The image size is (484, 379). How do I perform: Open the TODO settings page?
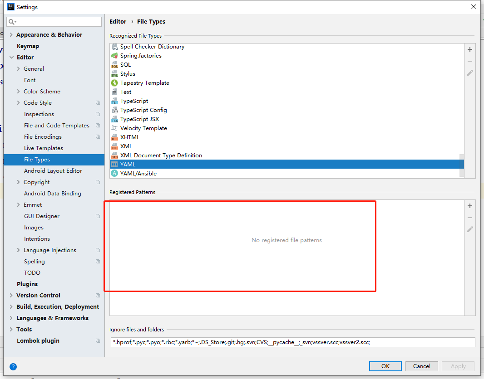point(32,273)
